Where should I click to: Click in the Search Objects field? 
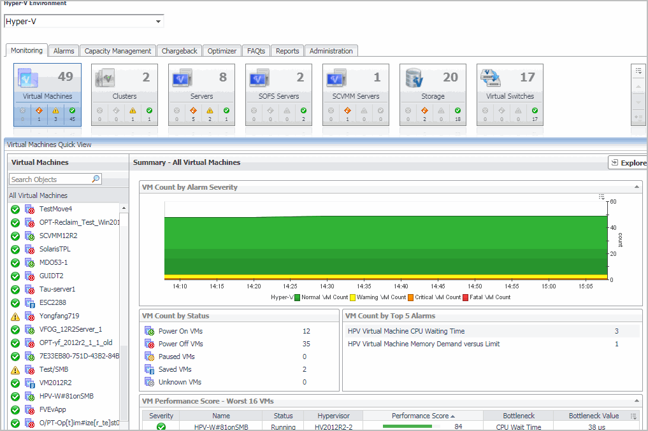[50, 180]
